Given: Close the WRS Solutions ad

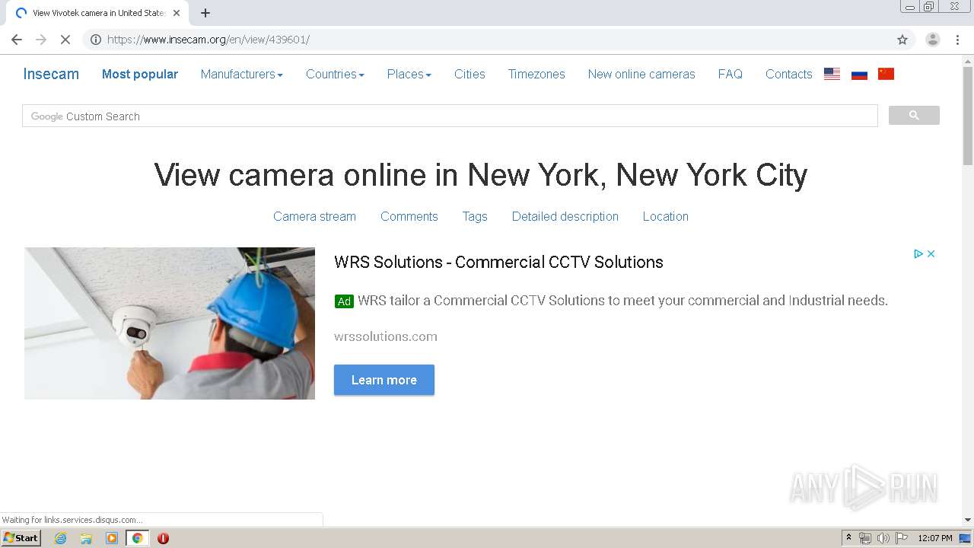Looking at the screenshot, I should (931, 254).
